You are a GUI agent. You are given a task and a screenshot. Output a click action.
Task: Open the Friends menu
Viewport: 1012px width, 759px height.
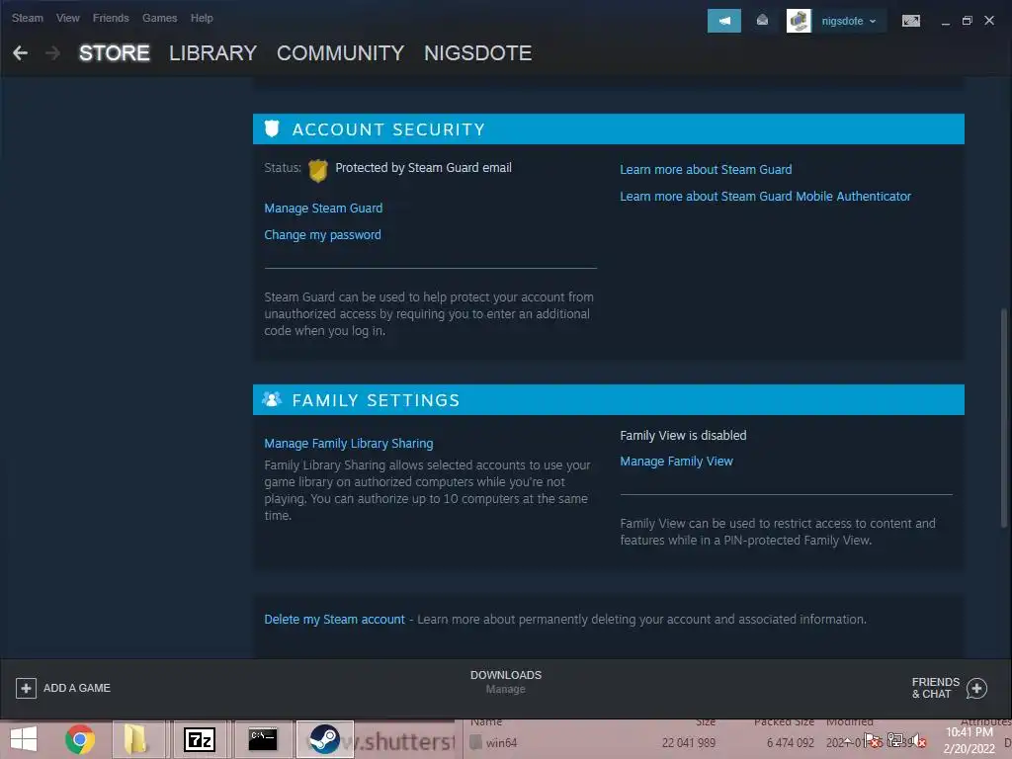(x=111, y=18)
